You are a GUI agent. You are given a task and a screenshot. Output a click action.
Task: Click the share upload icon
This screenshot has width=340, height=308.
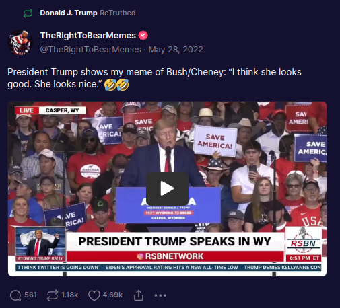[x=139, y=295]
